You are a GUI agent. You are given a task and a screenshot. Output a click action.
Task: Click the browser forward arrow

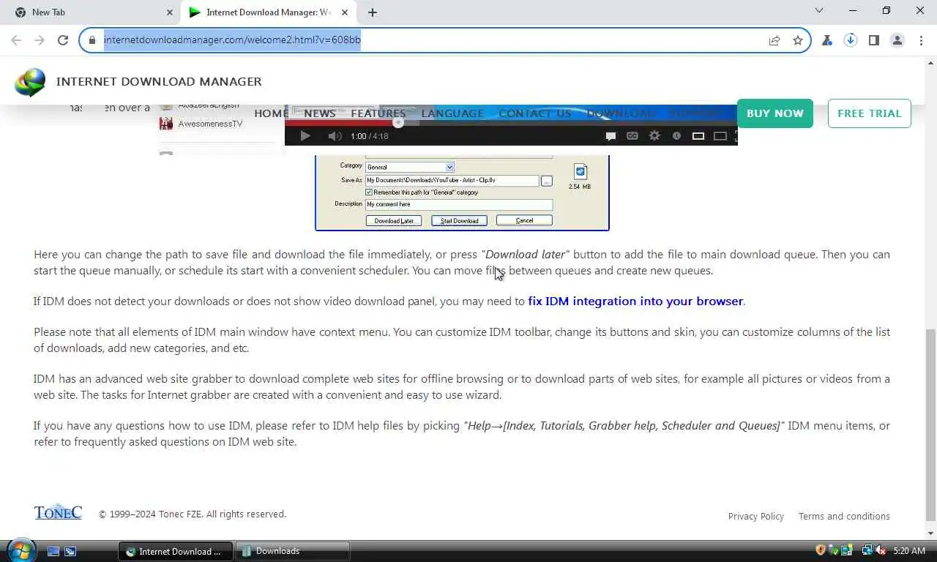pos(39,40)
